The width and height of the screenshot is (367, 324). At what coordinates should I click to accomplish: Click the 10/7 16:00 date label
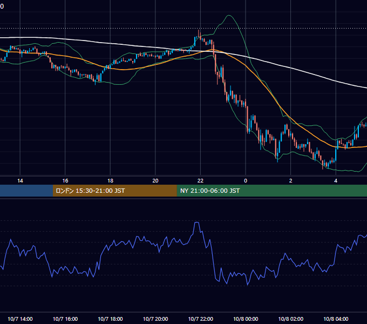[65, 319]
